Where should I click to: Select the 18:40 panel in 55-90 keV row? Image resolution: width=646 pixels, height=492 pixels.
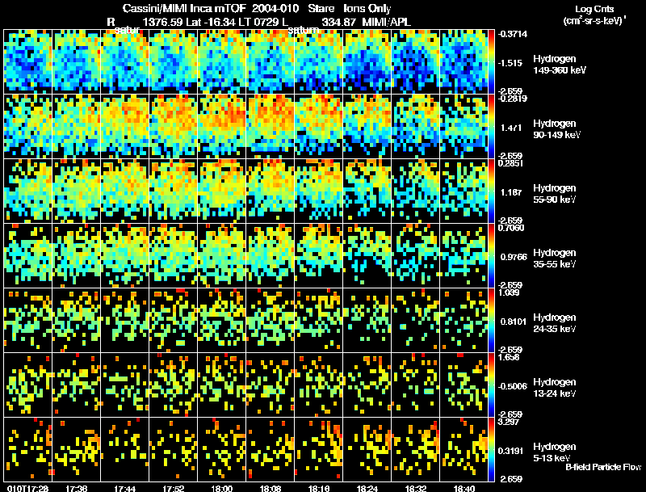pyautogui.click(x=464, y=191)
